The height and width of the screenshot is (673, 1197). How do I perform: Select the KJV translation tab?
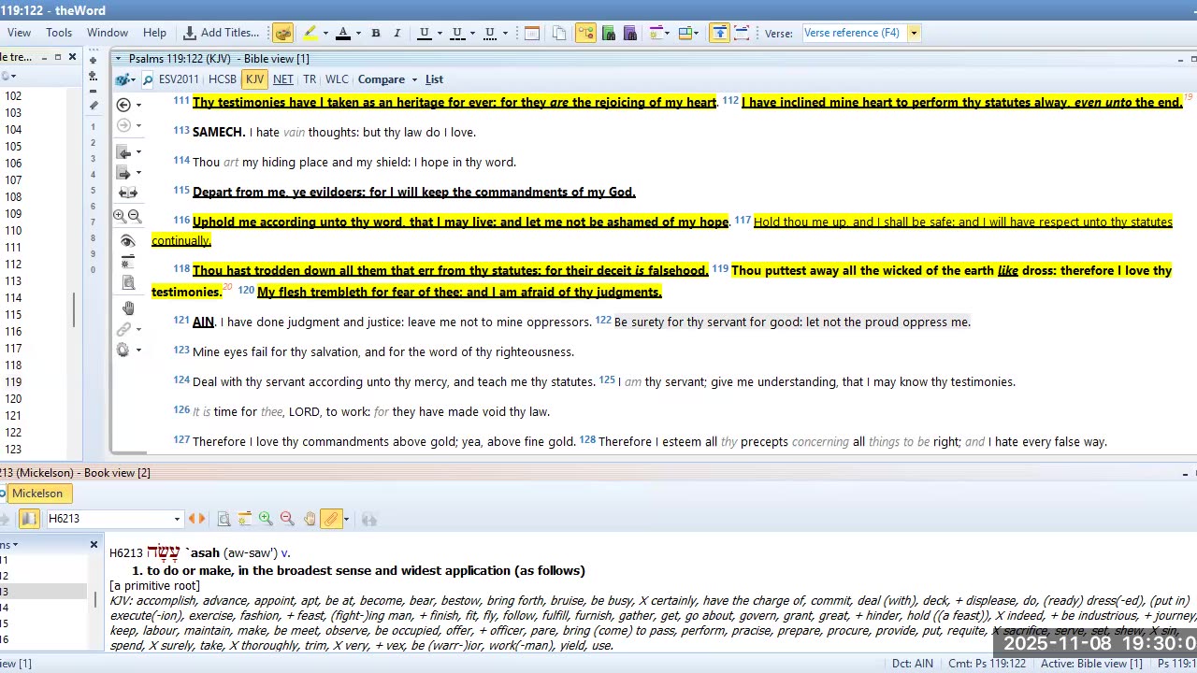tap(254, 79)
